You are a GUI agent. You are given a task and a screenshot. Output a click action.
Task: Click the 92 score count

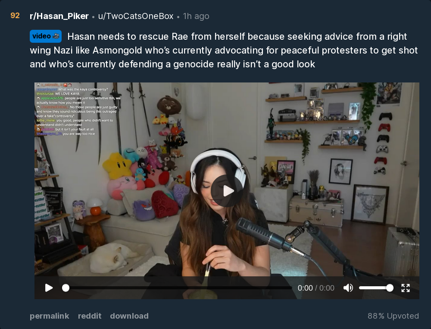[15, 16]
